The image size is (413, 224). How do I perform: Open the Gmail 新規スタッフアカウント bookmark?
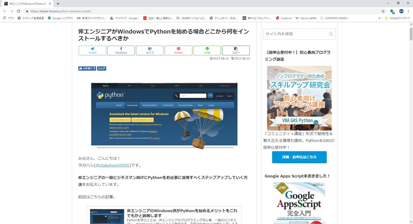[92, 18]
